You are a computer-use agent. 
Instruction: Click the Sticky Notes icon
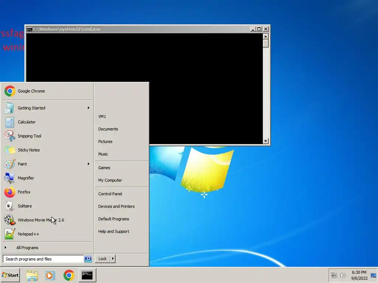click(x=10, y=150)
